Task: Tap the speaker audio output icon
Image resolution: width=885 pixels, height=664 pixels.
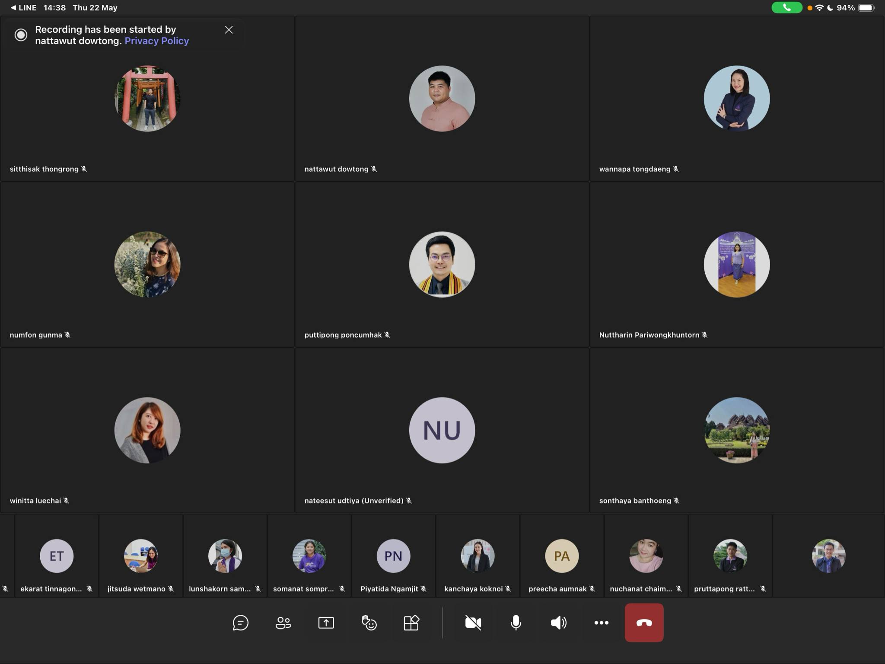Action: coord(558,622)
